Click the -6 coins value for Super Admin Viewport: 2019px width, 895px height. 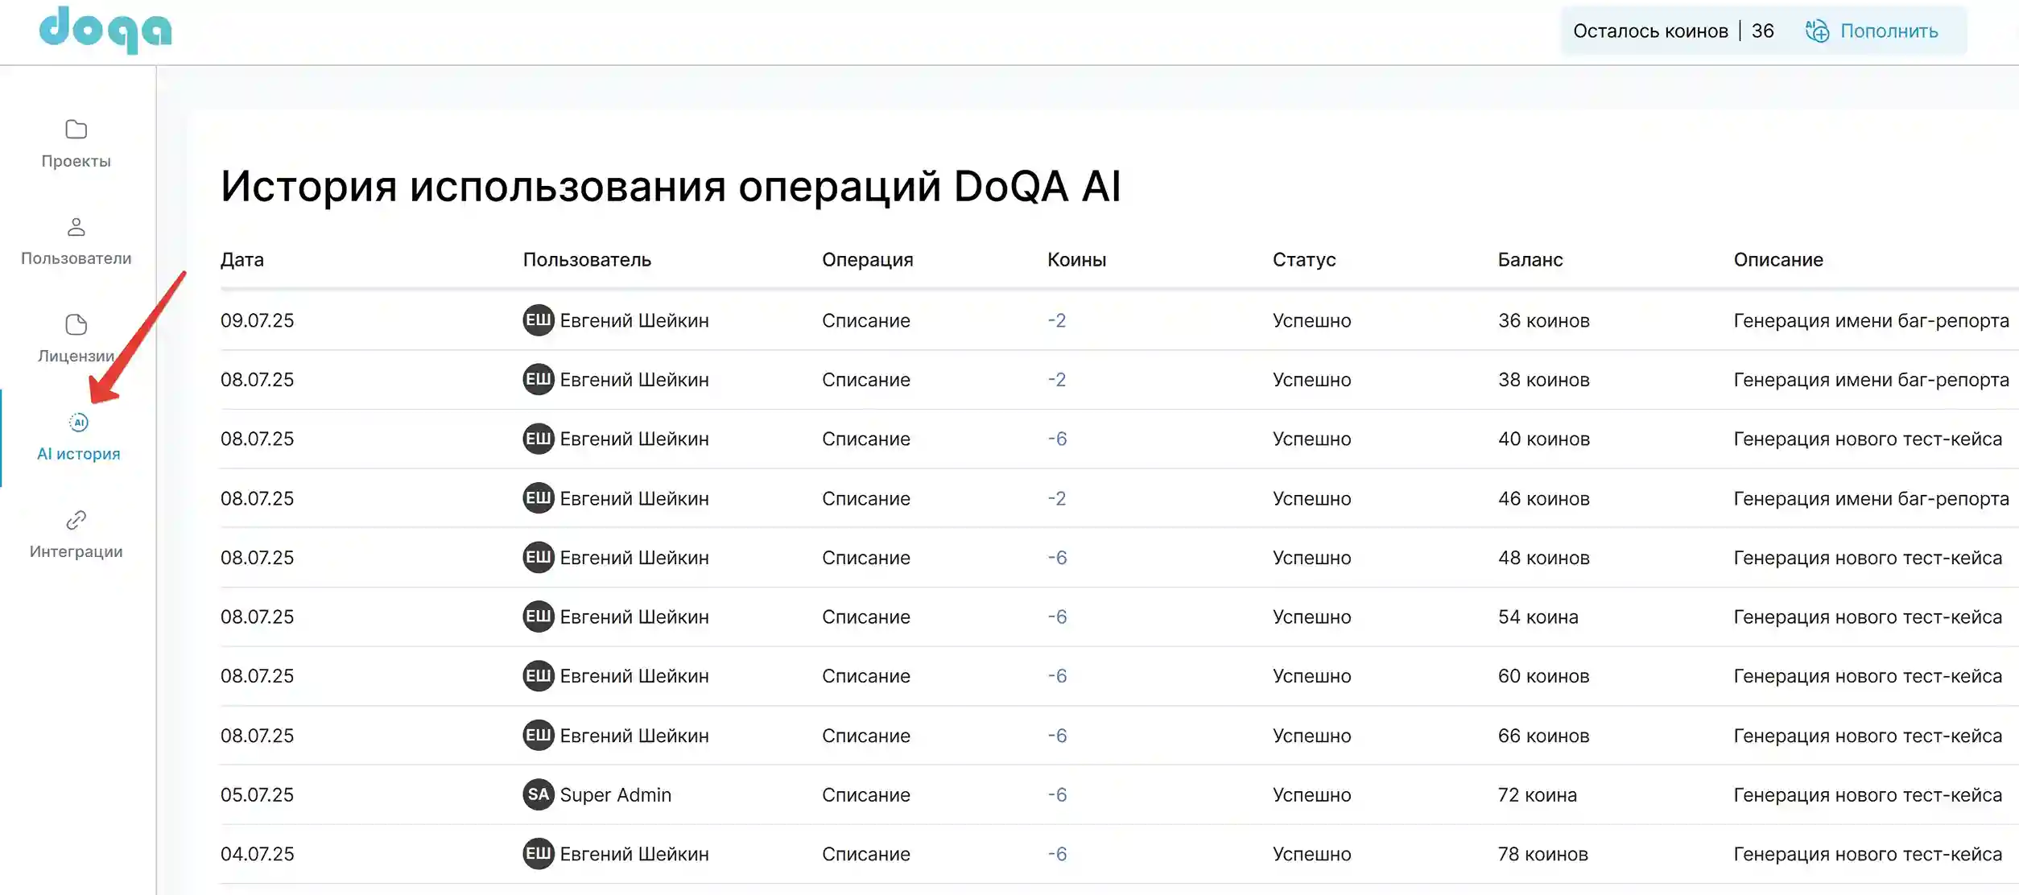pyautogui.click(x=1059, y=794)
